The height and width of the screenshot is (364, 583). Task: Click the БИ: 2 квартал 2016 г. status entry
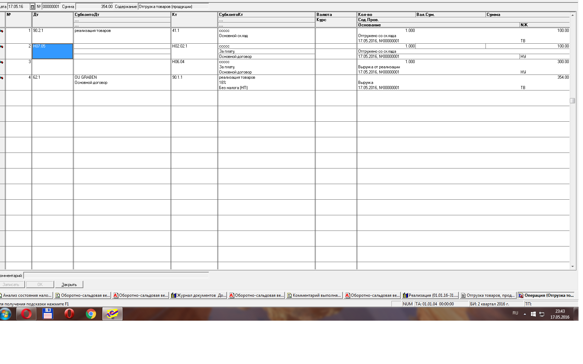click(496, 304)
